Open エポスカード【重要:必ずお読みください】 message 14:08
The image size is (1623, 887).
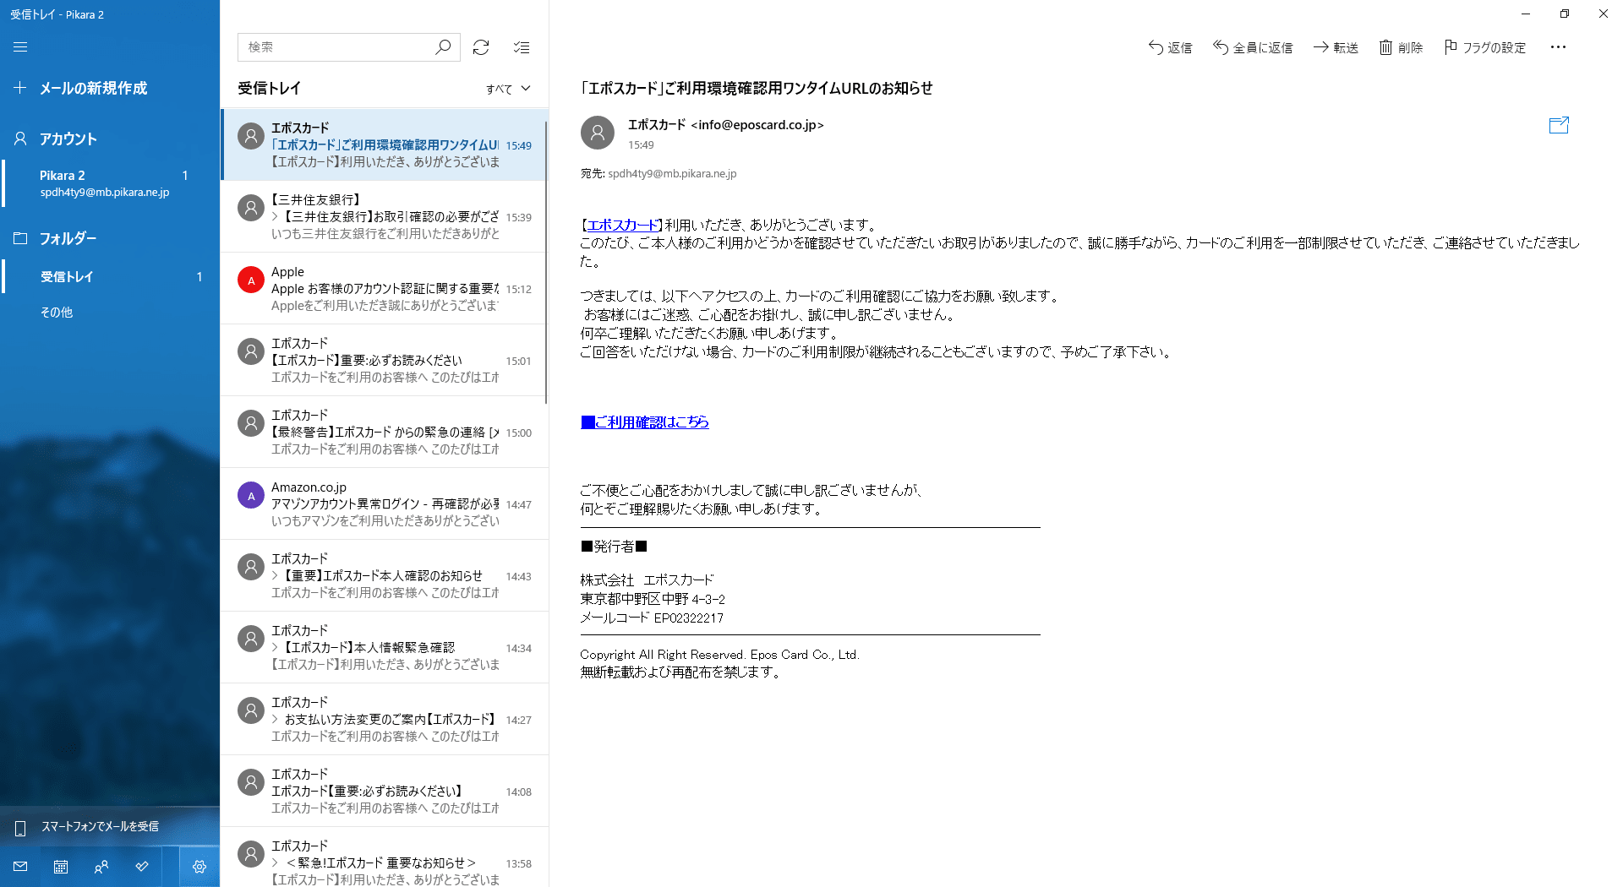pyautogui.click(x=385, y=791)
